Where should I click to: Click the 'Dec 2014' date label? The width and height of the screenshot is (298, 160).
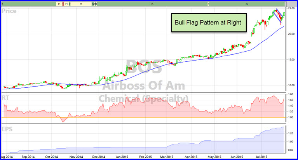(99, 157)
